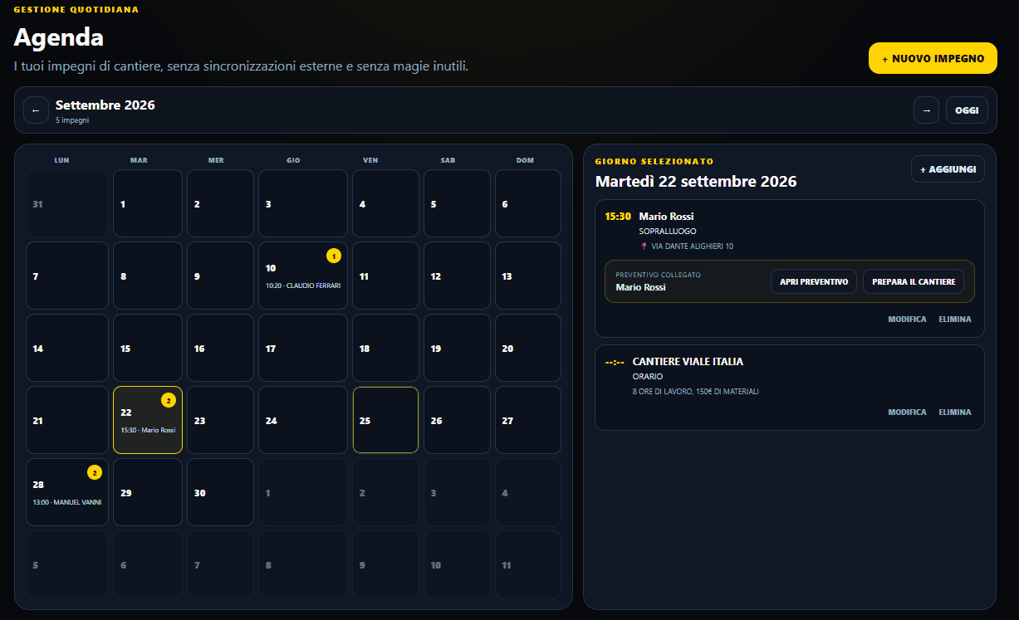Click the badge on day 10
The height and width of the screenshot is (620, 1019).
[334, 256]
